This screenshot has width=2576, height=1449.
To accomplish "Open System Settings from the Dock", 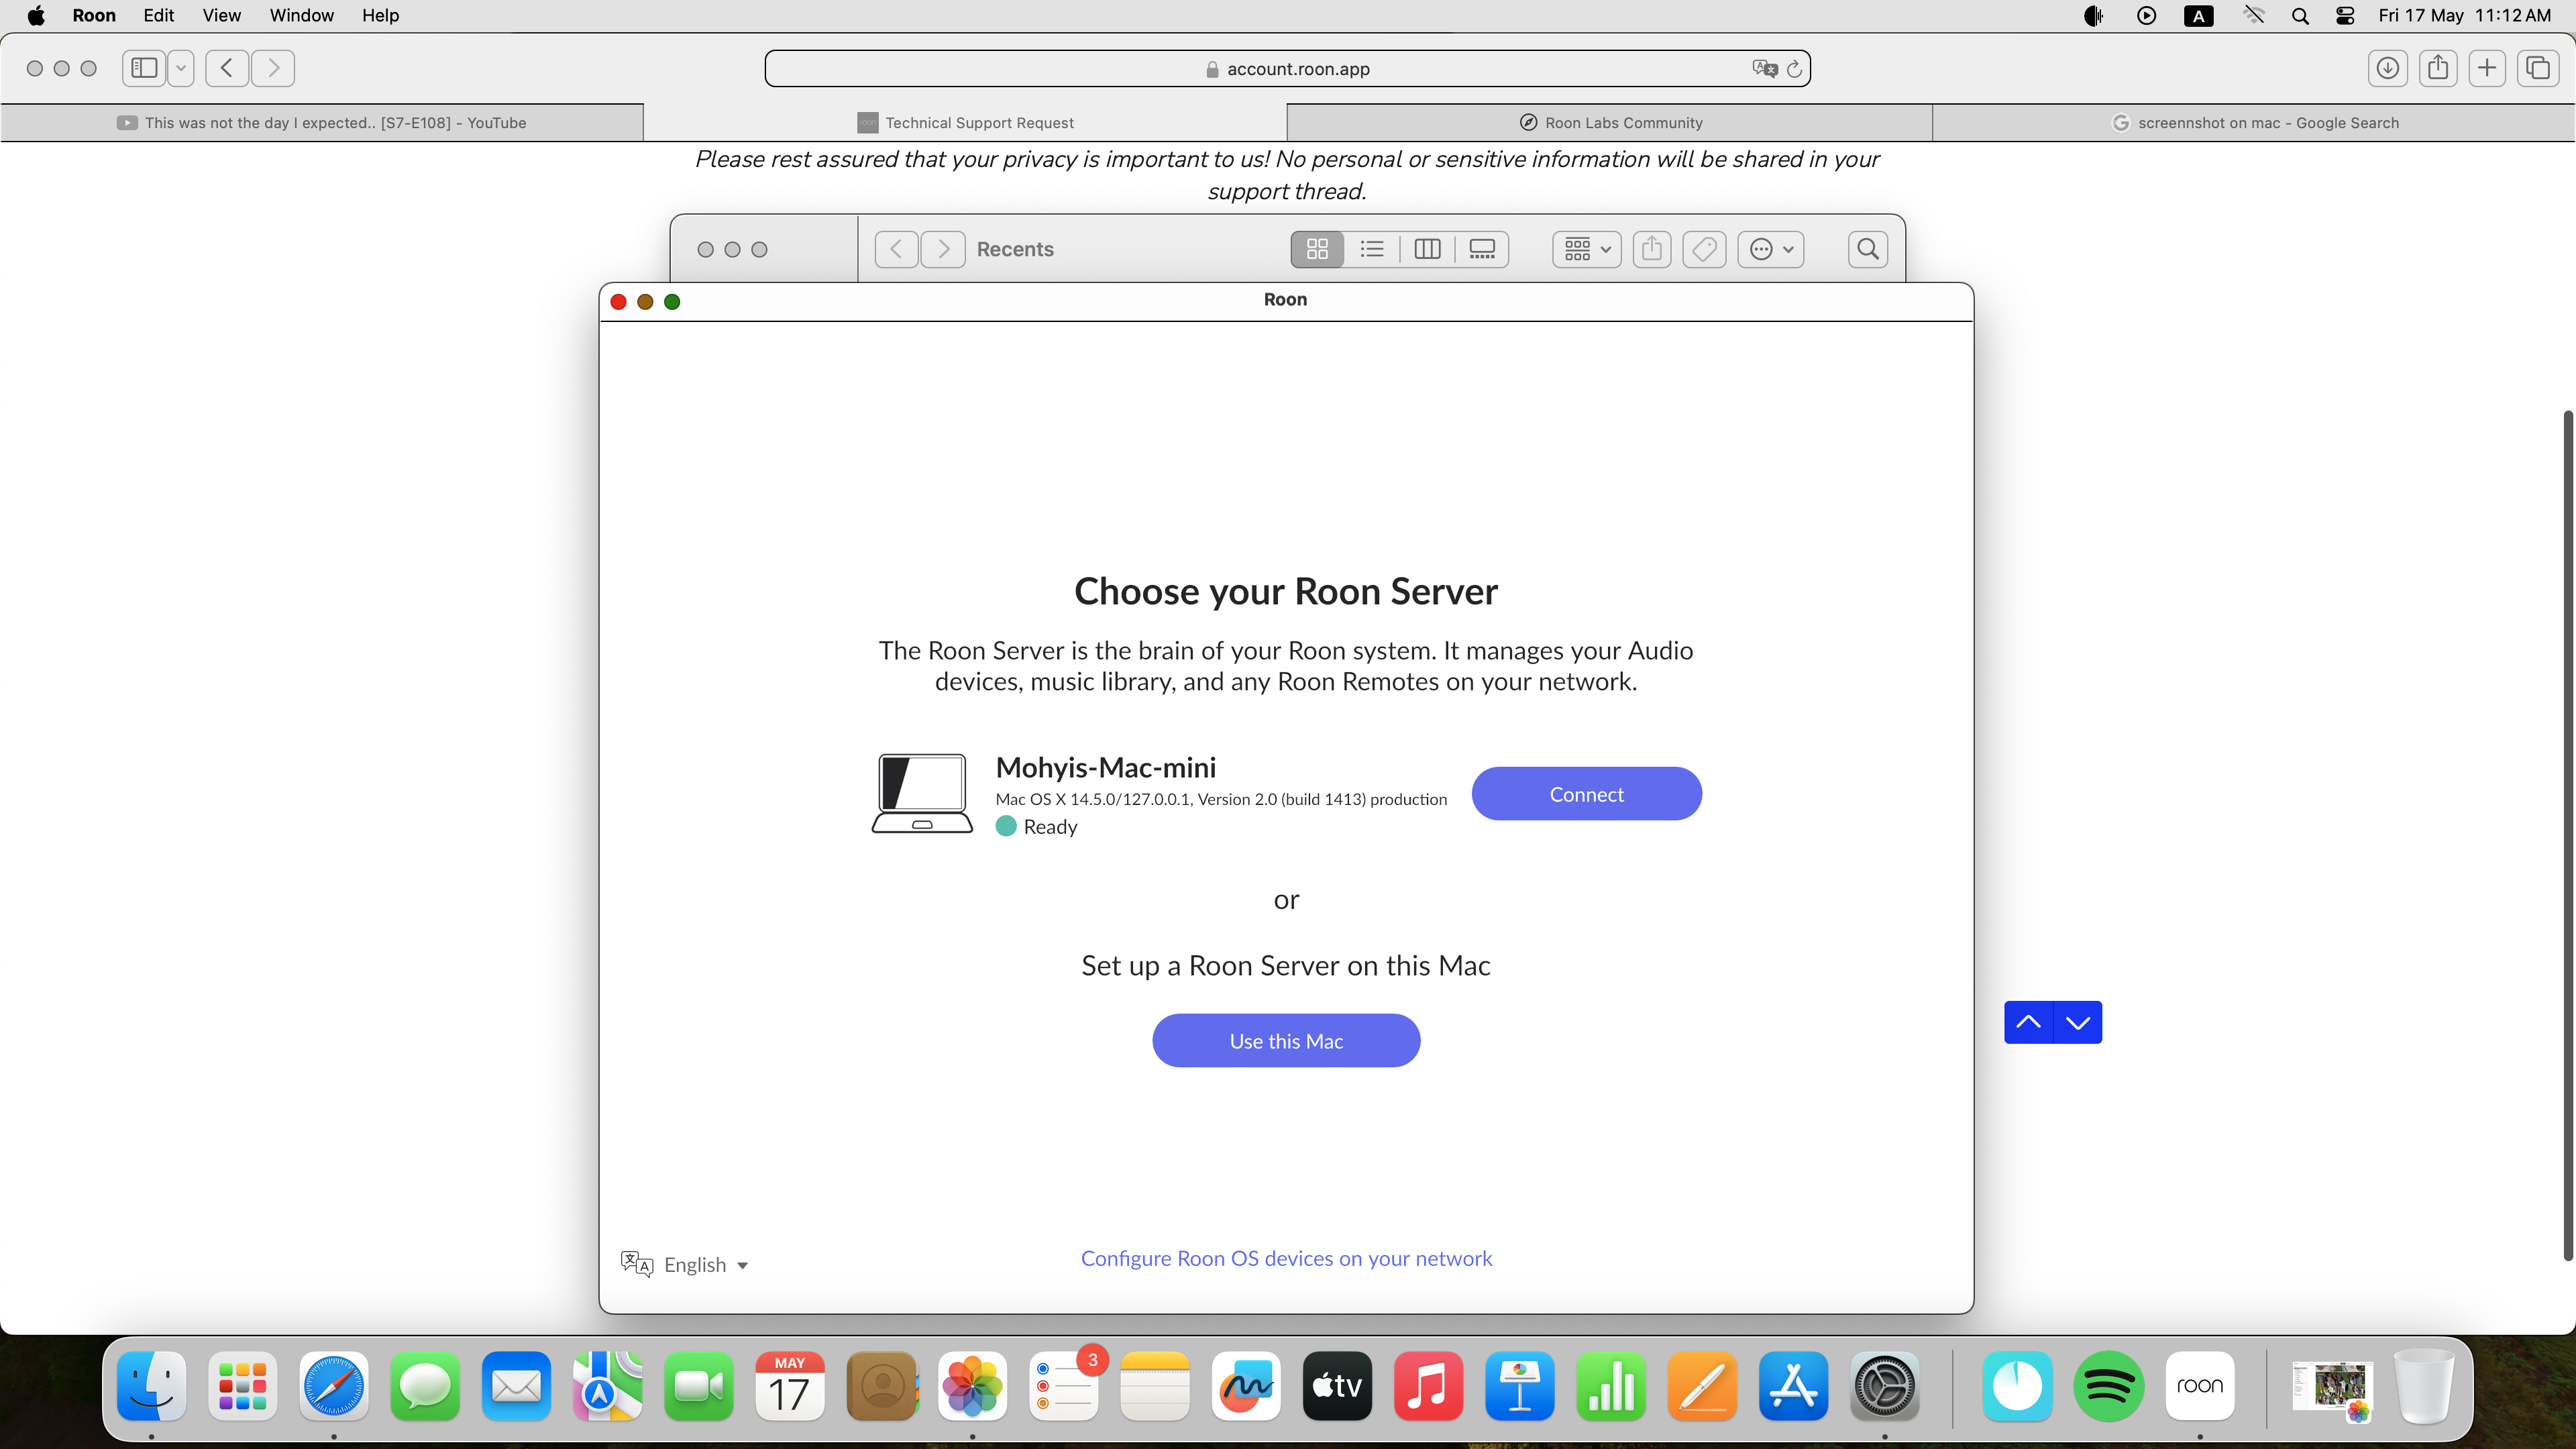I will (x=1884, y=1386).
